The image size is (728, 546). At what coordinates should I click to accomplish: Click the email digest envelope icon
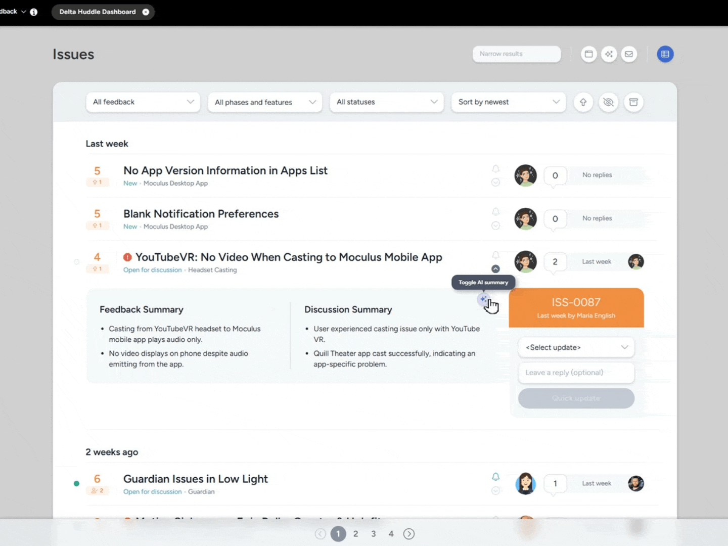point(629,54)
